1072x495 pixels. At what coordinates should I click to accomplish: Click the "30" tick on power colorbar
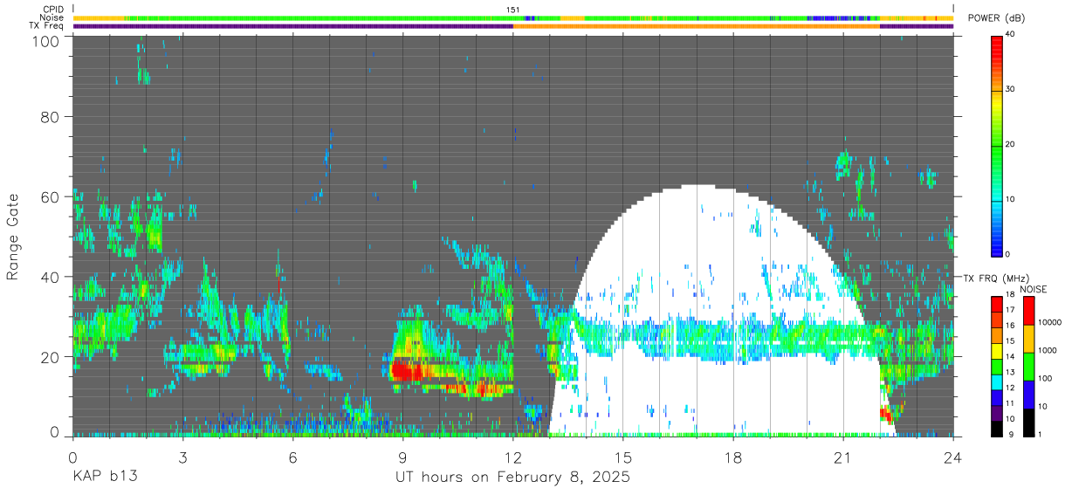point(1012,89)
